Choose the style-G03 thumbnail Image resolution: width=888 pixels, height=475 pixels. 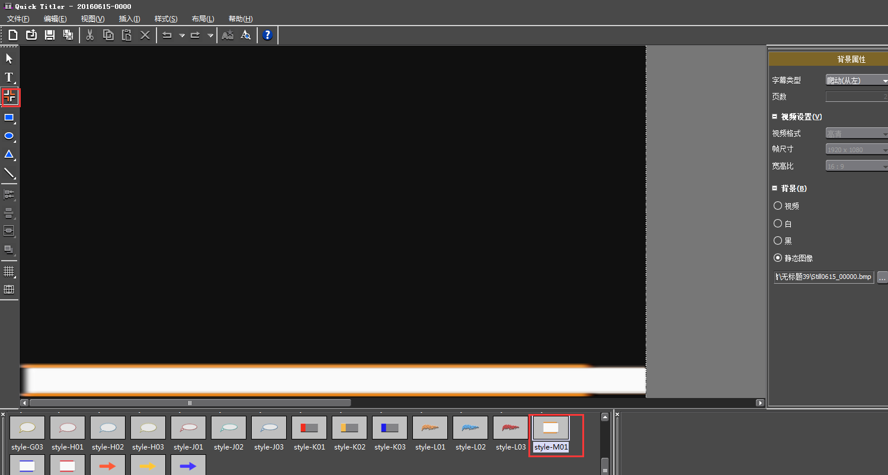point(27,428)
